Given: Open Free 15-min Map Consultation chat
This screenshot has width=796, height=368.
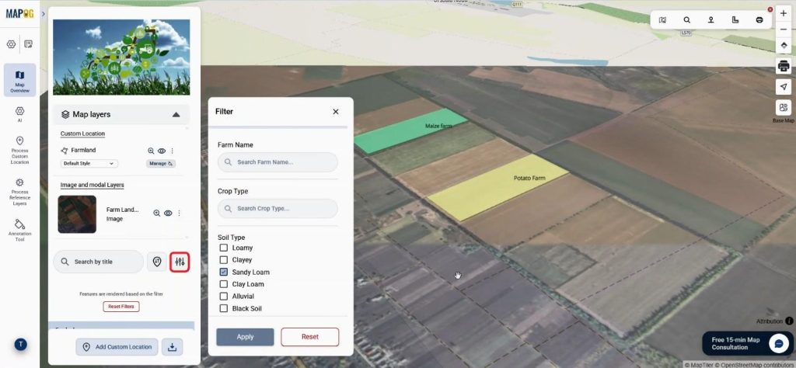Looking at the screenshot, I should click(748, 344).
